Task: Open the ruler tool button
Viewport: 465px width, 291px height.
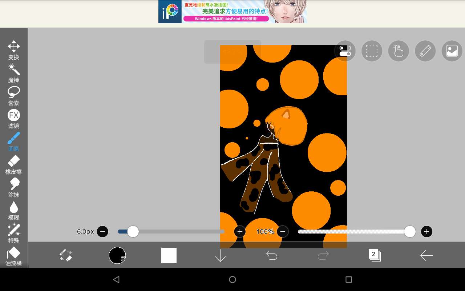Action: tap(425, 51)
